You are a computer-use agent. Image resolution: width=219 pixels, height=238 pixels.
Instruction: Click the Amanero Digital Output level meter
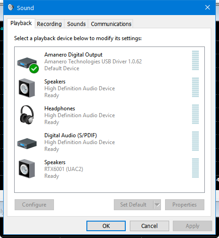(195, 60)
